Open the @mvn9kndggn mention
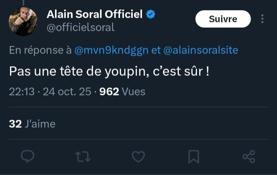 111,50
